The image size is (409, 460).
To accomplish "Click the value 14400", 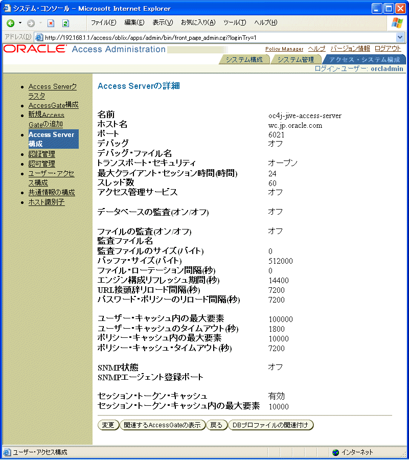I will (279, 280).
